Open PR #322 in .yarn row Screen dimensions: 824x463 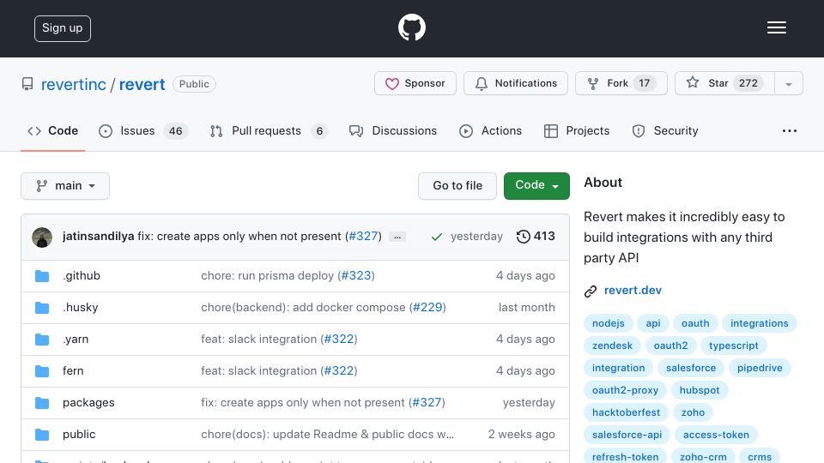[x=339, y=340]
